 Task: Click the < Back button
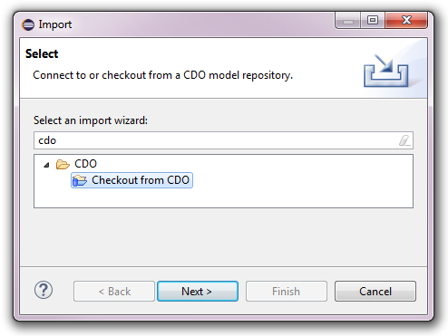(x=114, y=292)
